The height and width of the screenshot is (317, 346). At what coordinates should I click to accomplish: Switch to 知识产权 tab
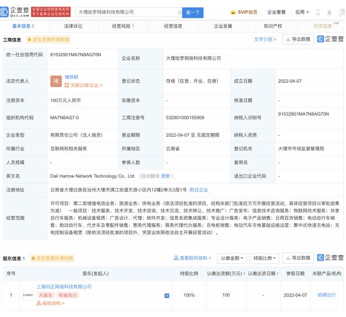273,26
